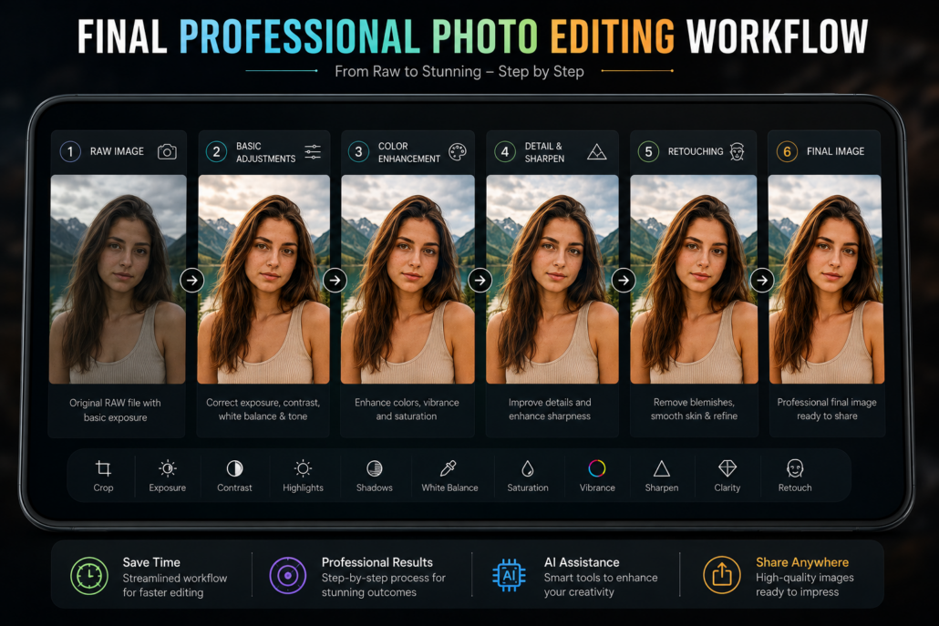Click the step 1 number circle
Image resolution: width=939 pixels, height=626 pixels.
pos(70,151)
